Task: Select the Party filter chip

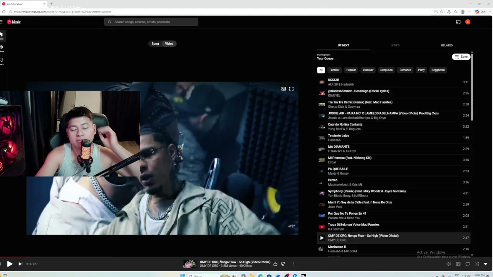Action: [421, 70]
